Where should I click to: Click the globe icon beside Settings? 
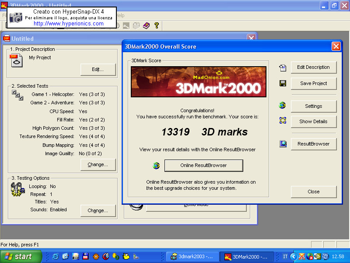282,105
